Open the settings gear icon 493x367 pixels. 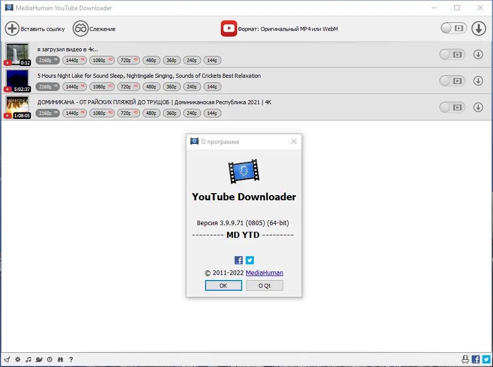point(18,359)
